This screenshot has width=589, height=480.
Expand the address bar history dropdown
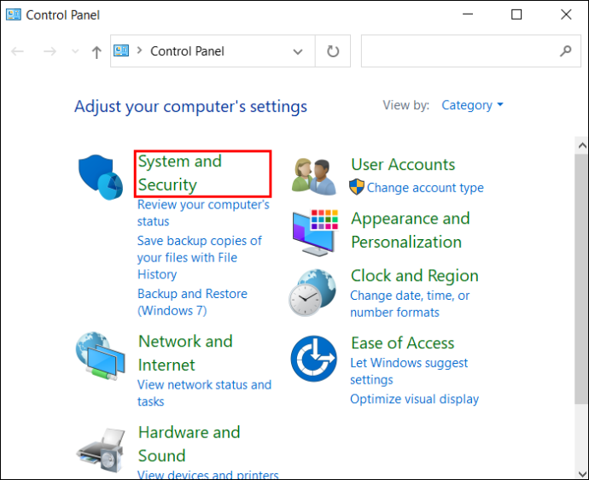point(298,51)
